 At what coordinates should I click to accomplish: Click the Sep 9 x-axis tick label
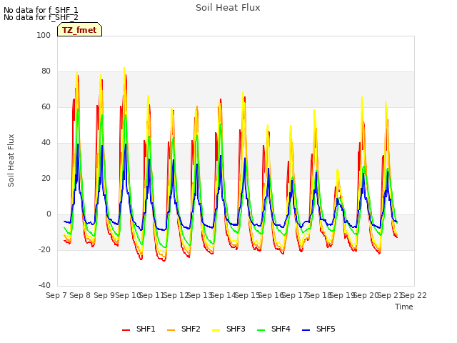tap(104, 295)
